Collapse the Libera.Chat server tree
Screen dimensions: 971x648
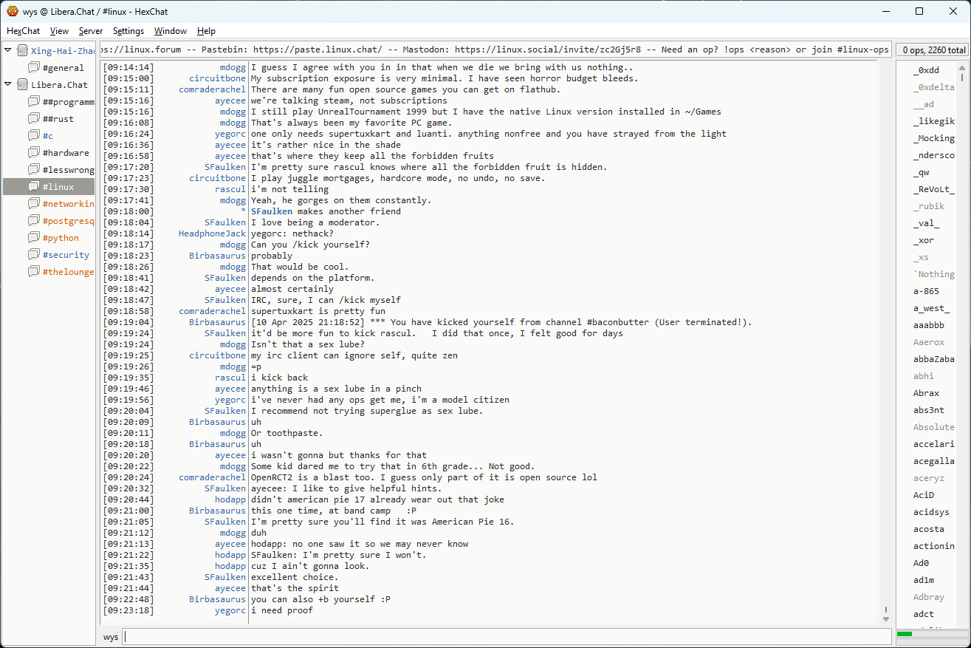tap(8, 85)
